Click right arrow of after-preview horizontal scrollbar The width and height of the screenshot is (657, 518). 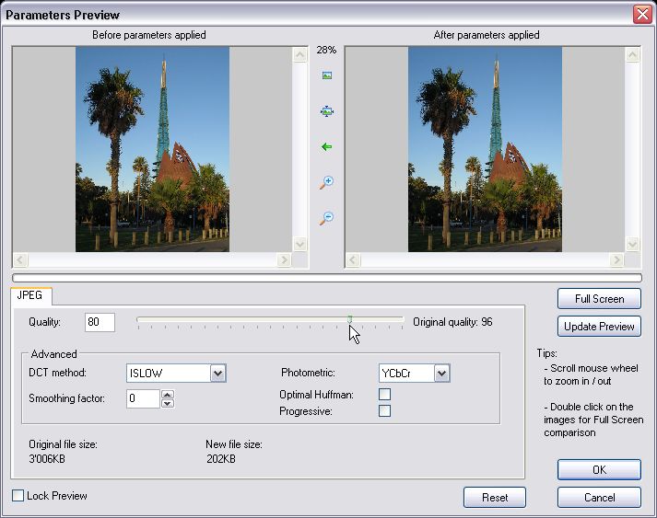point(616,259)
